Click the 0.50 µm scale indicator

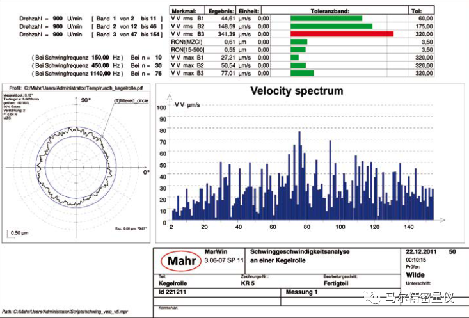pos(20,232)
